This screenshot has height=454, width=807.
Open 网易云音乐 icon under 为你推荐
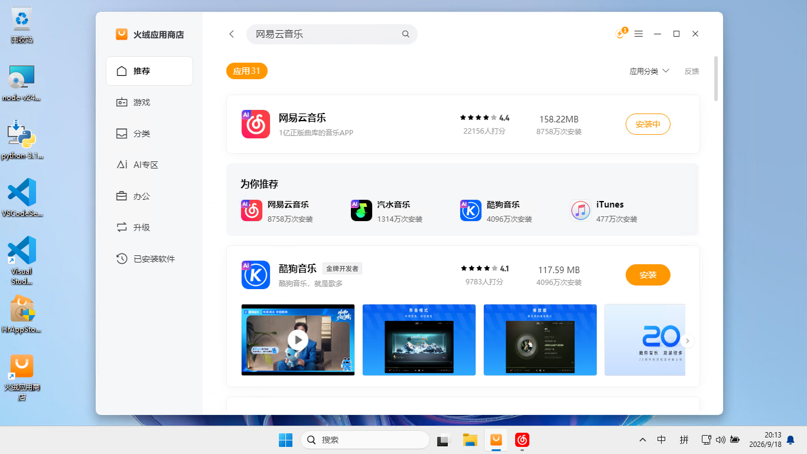(x=252, y=210)
